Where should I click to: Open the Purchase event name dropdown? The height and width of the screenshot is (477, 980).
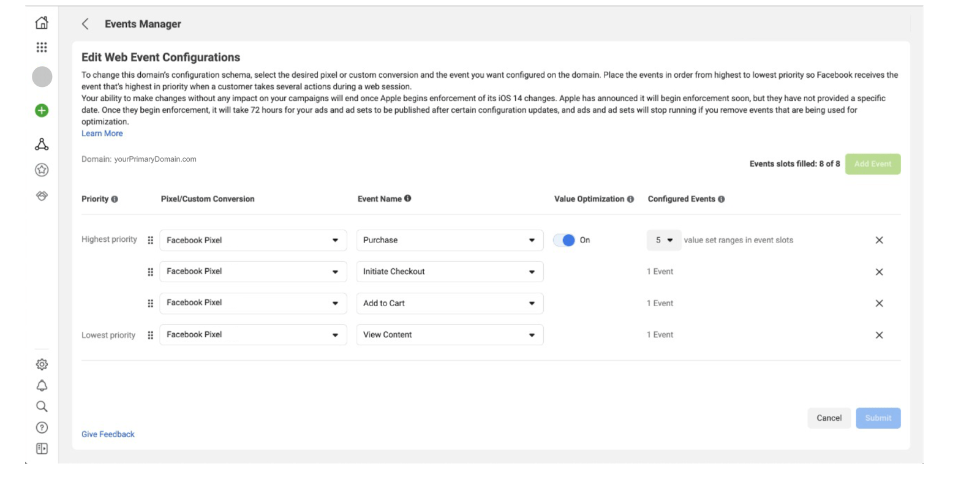pos(450,240)
